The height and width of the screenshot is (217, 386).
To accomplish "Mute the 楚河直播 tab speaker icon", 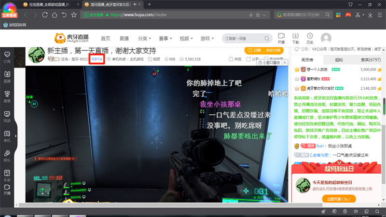I will pos(135,4).
